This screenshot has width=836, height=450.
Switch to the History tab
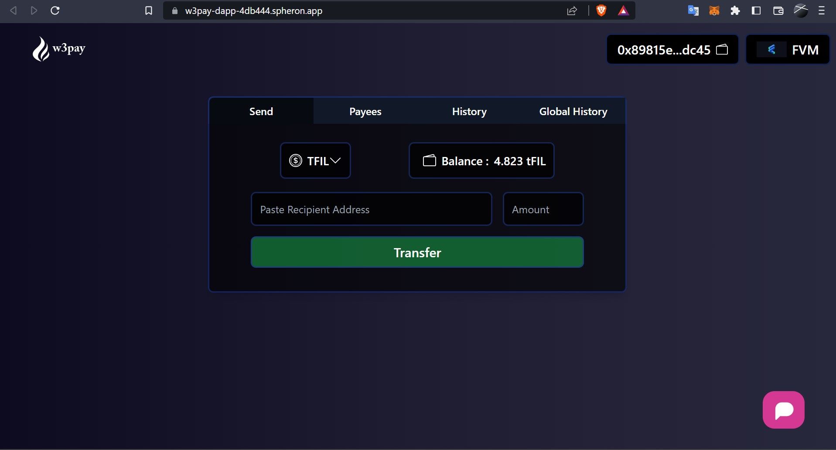469,111
